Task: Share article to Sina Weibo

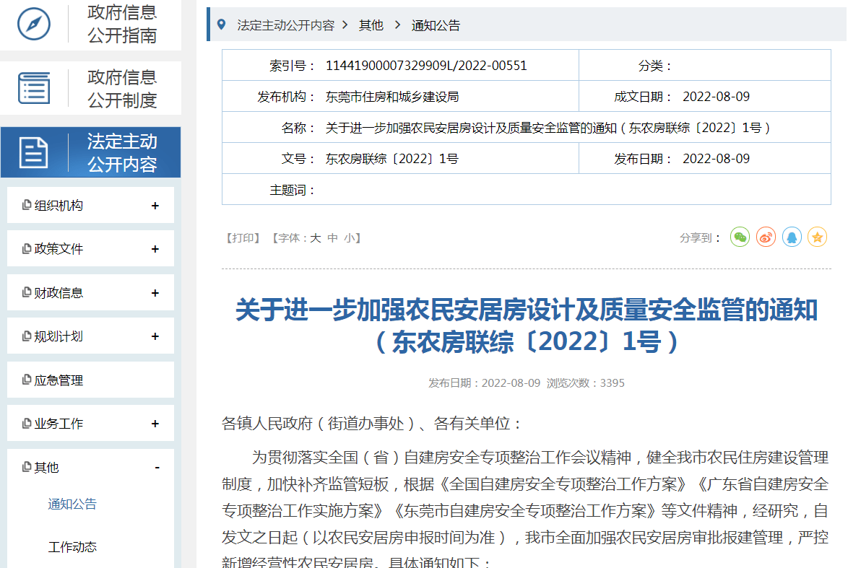Action: pyautogui.click(x=766, y=237)
